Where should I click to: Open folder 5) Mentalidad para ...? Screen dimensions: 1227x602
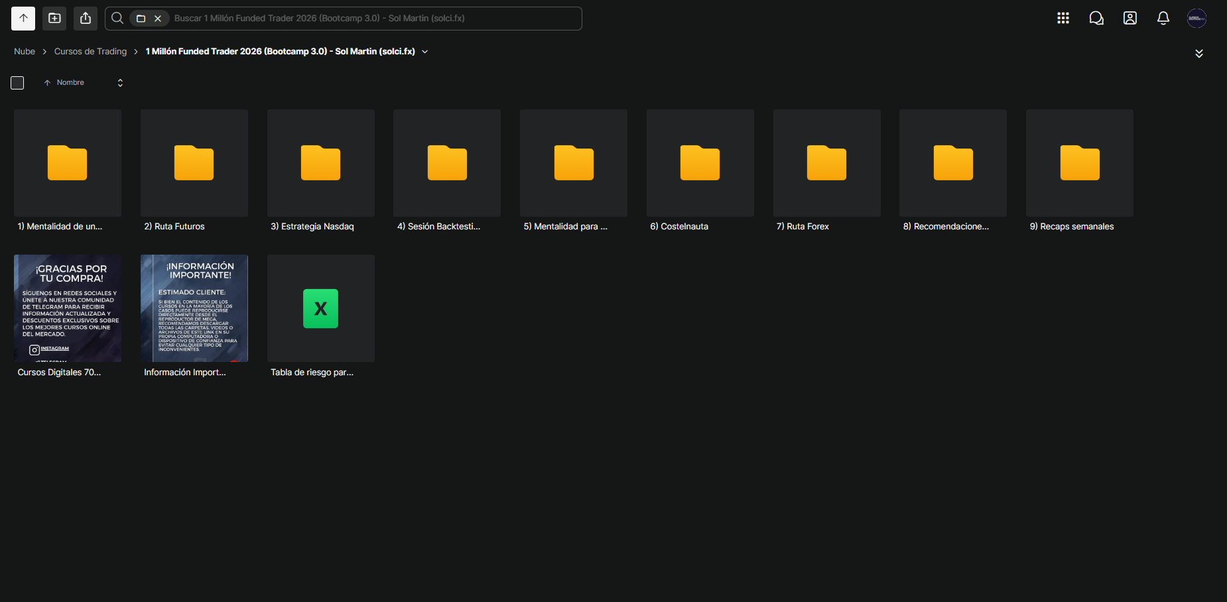point(574,163)
